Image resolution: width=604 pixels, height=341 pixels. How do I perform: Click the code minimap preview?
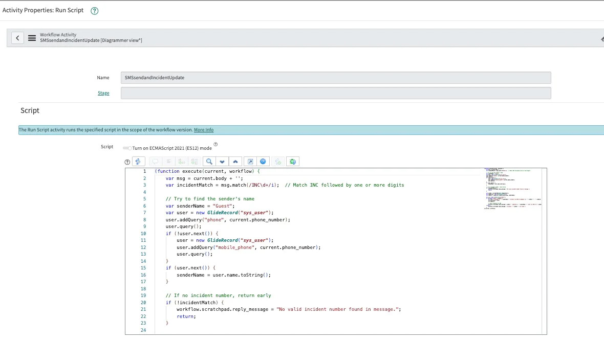tap(512, 189)
